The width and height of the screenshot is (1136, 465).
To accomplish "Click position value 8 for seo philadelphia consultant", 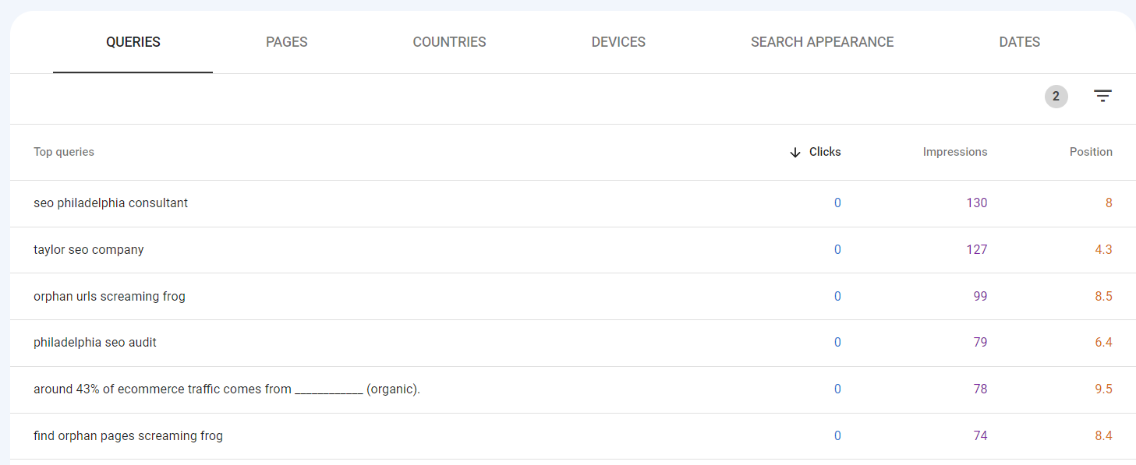I will (1109, 203).
